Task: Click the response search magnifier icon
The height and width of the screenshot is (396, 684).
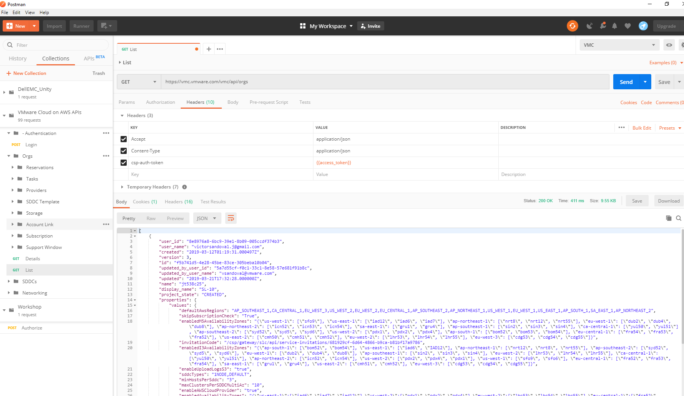Action: [x=678, y=218]
